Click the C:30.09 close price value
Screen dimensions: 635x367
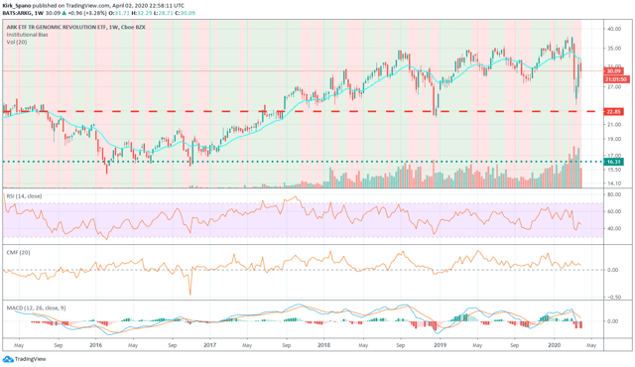pyautogui.click(x=186, y=13)
